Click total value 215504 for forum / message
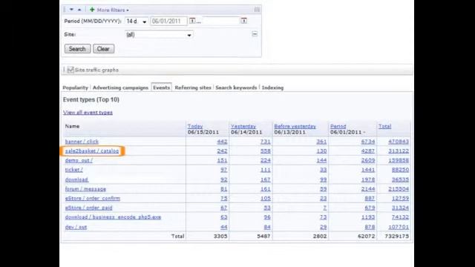The image size is (475, 267). [399, 189]
